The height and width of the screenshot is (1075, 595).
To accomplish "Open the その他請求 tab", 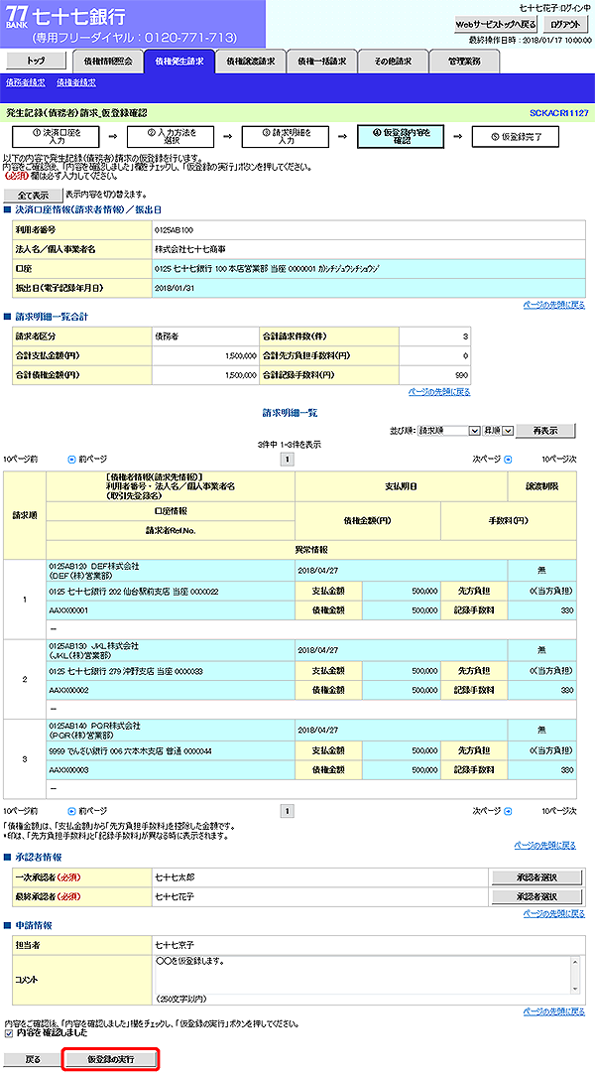I will click(x=393, y=61).
